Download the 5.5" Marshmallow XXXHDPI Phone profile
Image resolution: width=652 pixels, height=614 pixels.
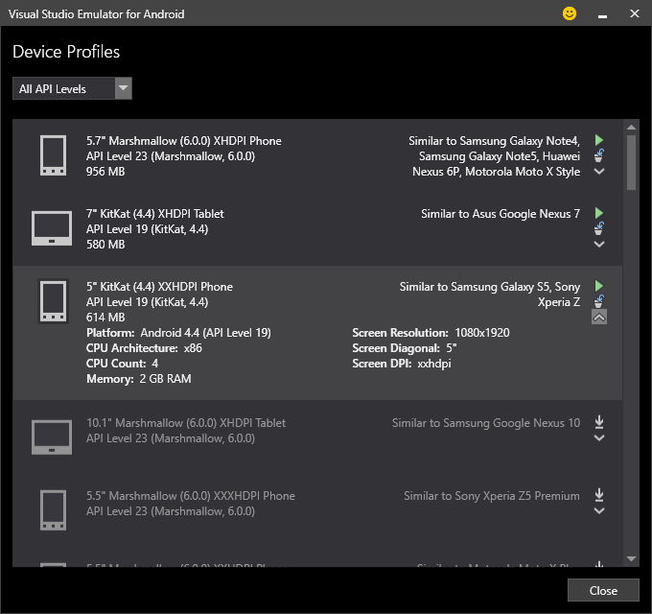(598, 495)
